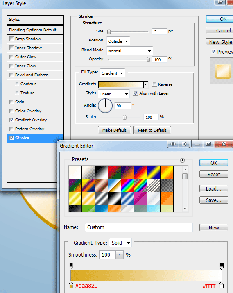Choose the blue-yellow-blue gradient preset
The image size is (233, 293).
154,172
